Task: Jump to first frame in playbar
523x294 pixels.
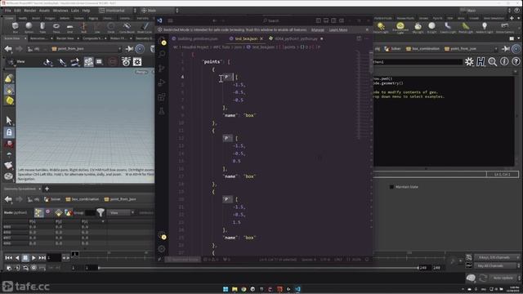Action: pyautogui.click(x=9, y=258)
